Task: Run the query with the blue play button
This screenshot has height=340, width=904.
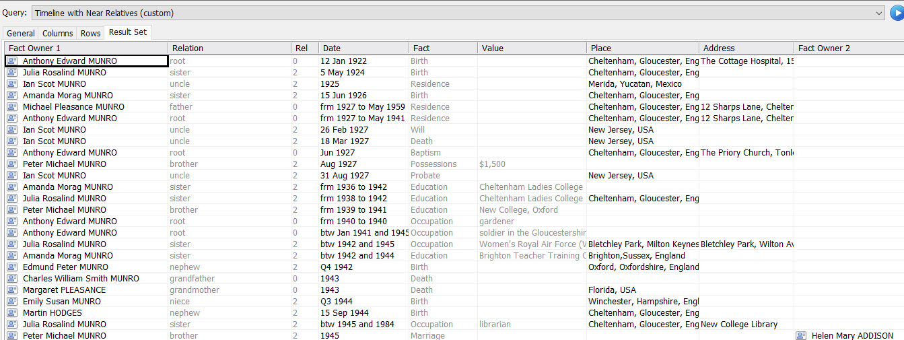Action: pyautogui.click(x=896, y=13)
